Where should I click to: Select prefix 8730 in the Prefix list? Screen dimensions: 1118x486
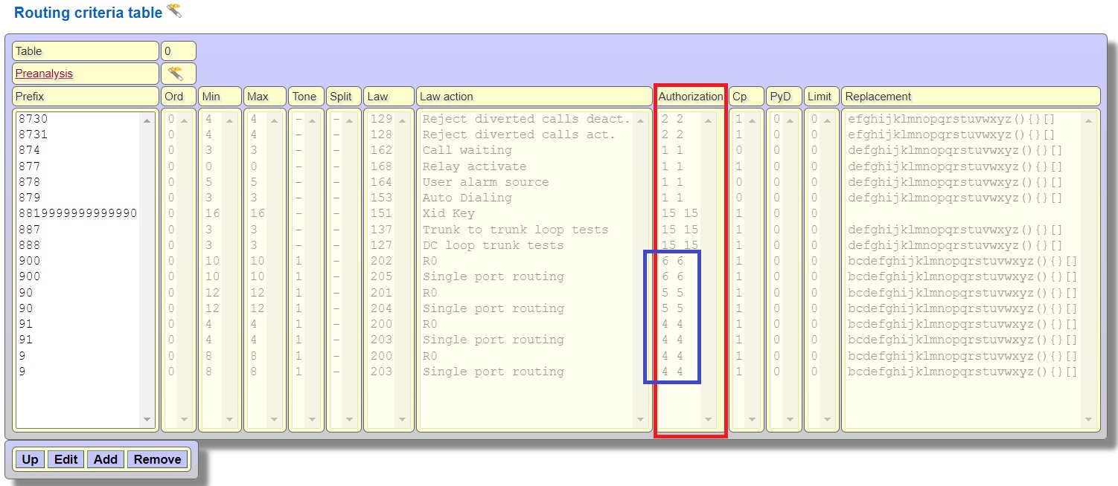33,119
